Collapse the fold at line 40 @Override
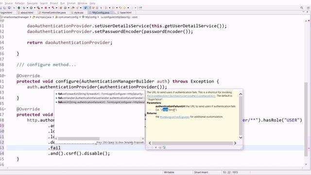Image resolution: width=311 pixels, height=175 pixels. pos(5,76)
